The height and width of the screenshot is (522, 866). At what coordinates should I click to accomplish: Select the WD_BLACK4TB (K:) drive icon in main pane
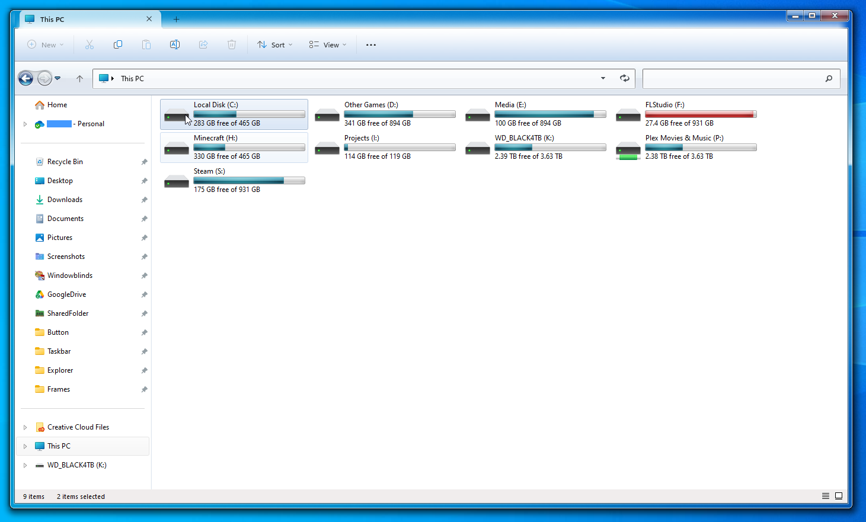pyautogui.click(x=478, y=149)
